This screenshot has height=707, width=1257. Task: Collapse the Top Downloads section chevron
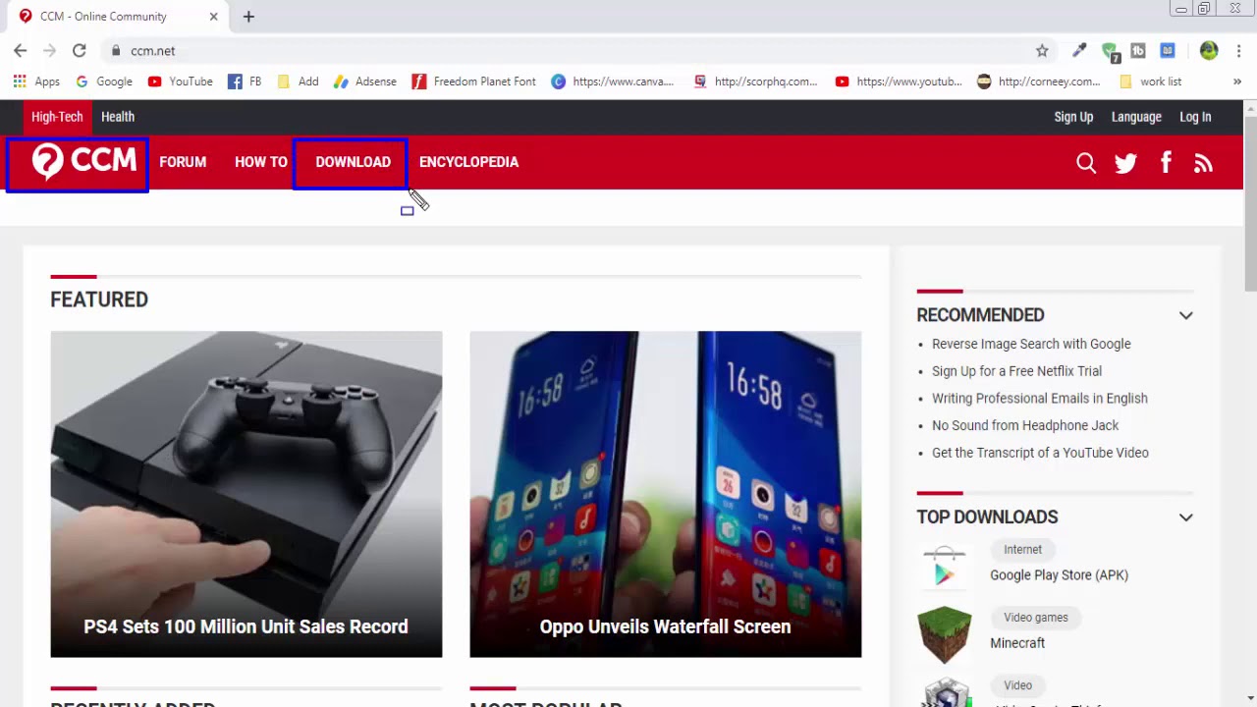pyautogui.click(x=1185, y=517)
